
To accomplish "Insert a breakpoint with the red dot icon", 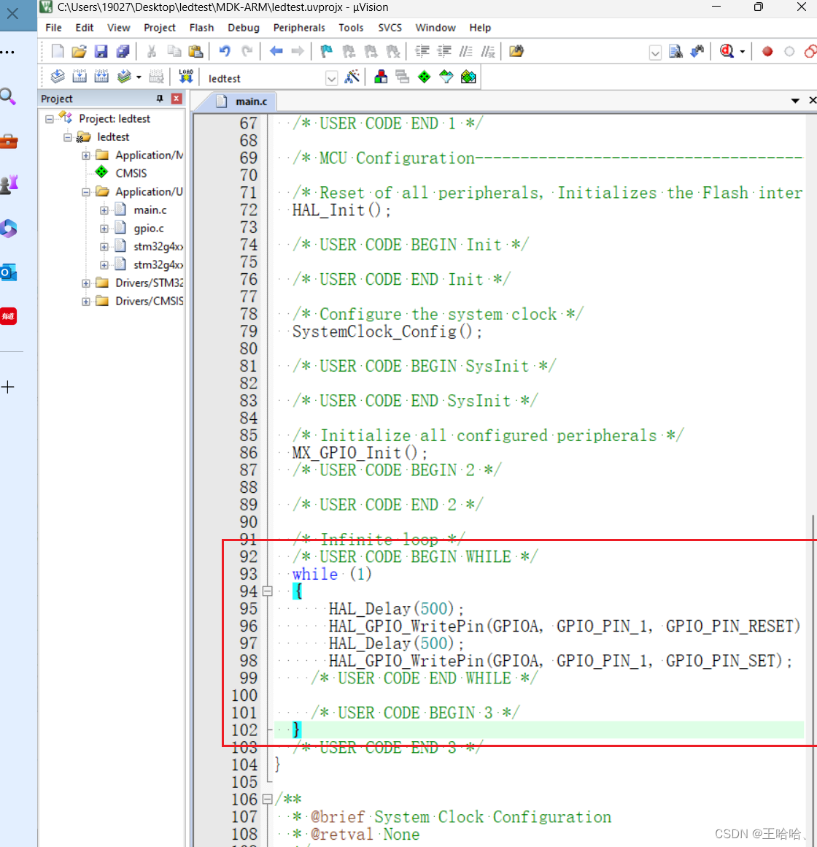I will pyautogui.click(x=767, y=51).
